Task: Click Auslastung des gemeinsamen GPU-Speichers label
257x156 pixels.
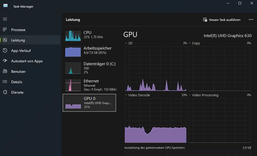Action: click(x=154, y=148)
